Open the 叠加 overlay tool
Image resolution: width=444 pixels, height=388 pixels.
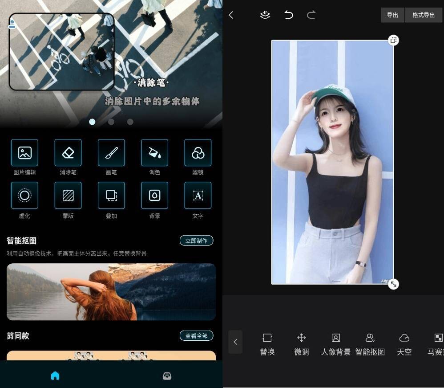click(111, 196)
